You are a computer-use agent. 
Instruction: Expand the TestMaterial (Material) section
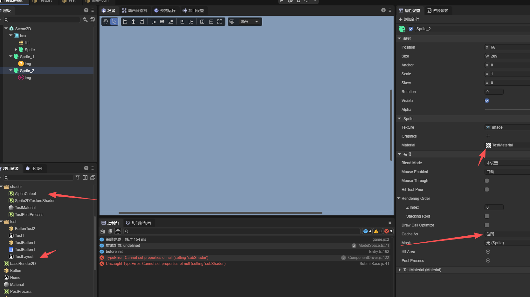coord(400,270)
